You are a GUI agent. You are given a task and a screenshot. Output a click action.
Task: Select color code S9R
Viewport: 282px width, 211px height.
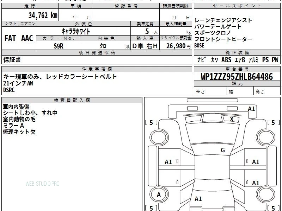[x=59, y=46]
